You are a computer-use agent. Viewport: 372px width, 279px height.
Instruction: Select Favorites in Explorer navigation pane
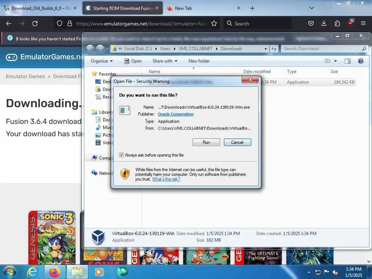(108, 74)
